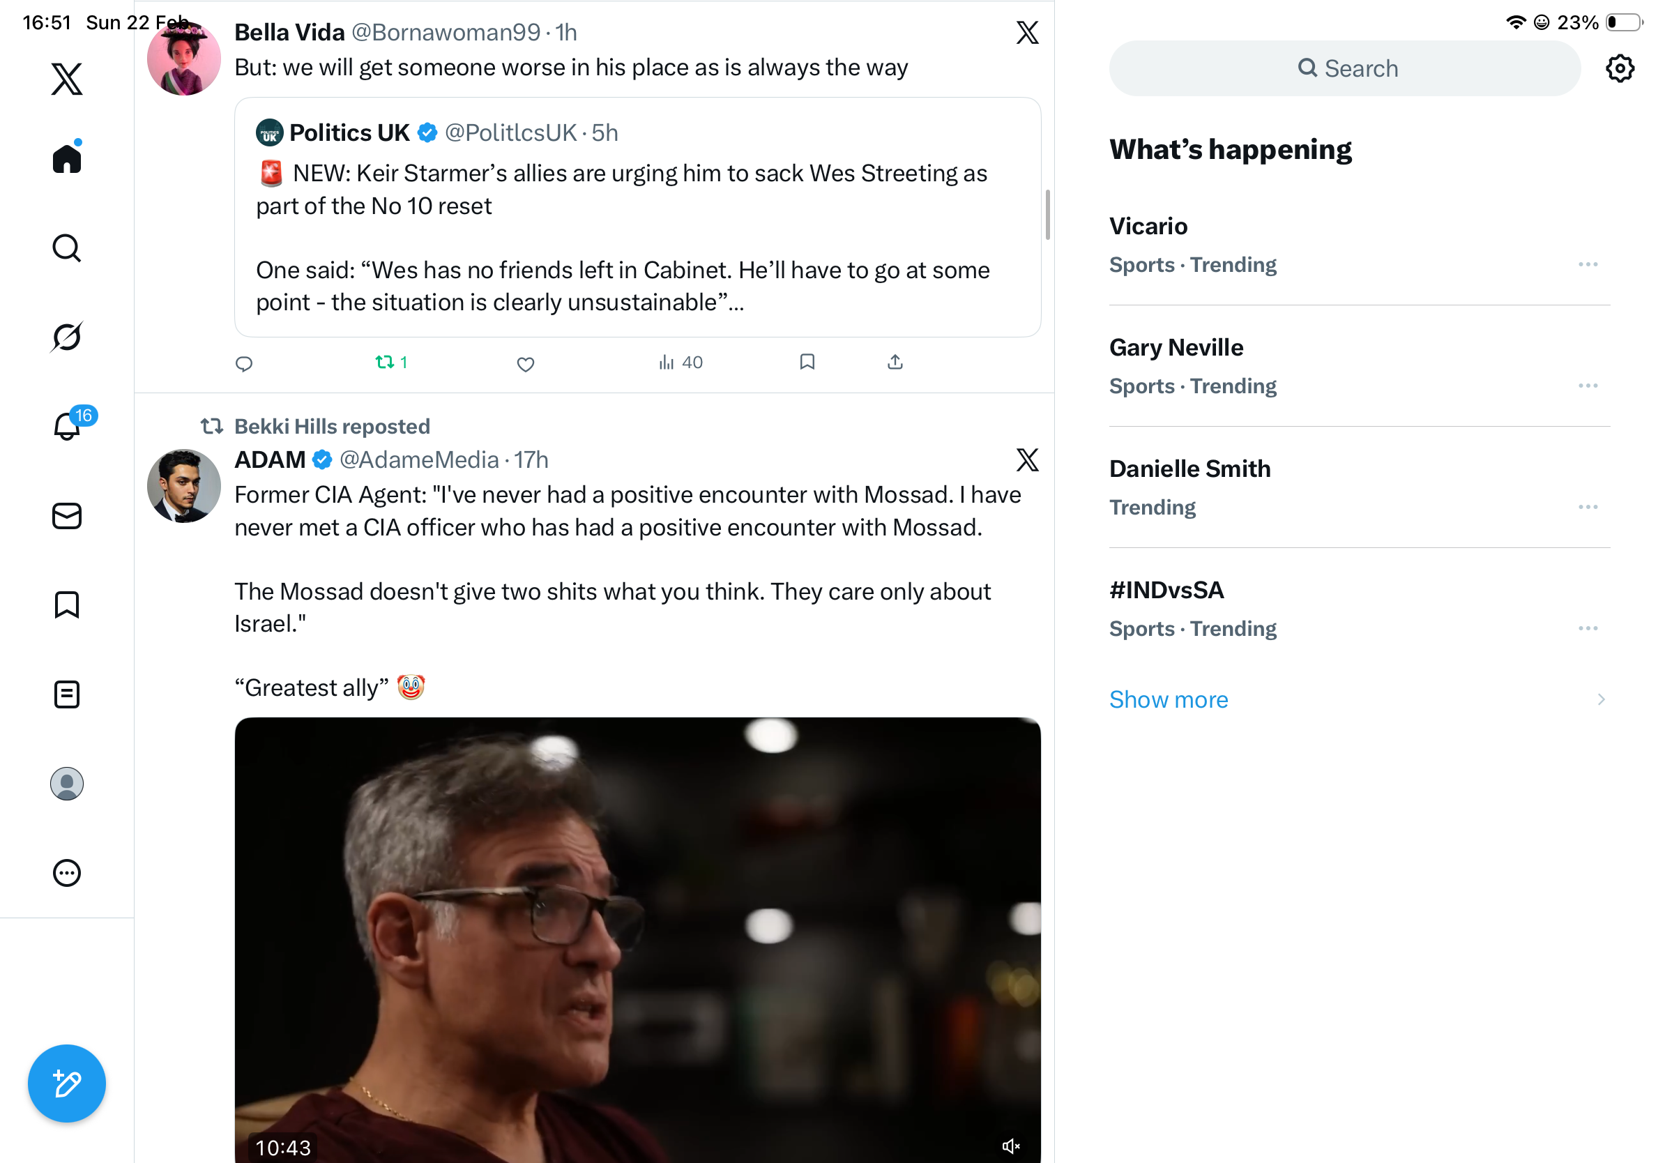Bookmark Bella Vida's post
Viewport: 1665px width, 1163px height.
(807, 362)
